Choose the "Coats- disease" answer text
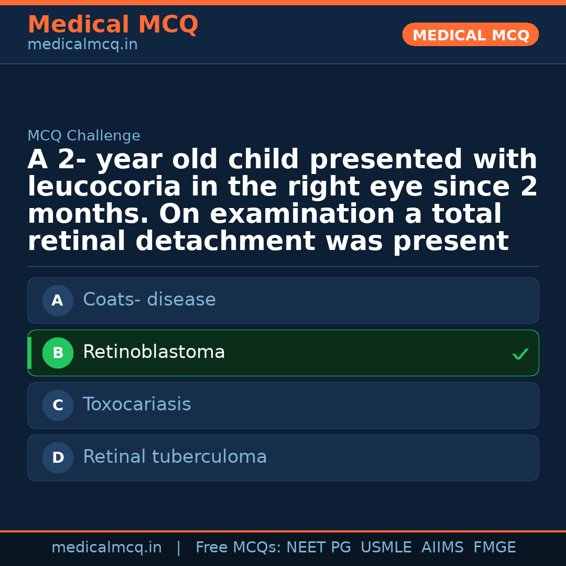This screenshot has height=566, width=566. pyautogui.click(x=149, y=300)
